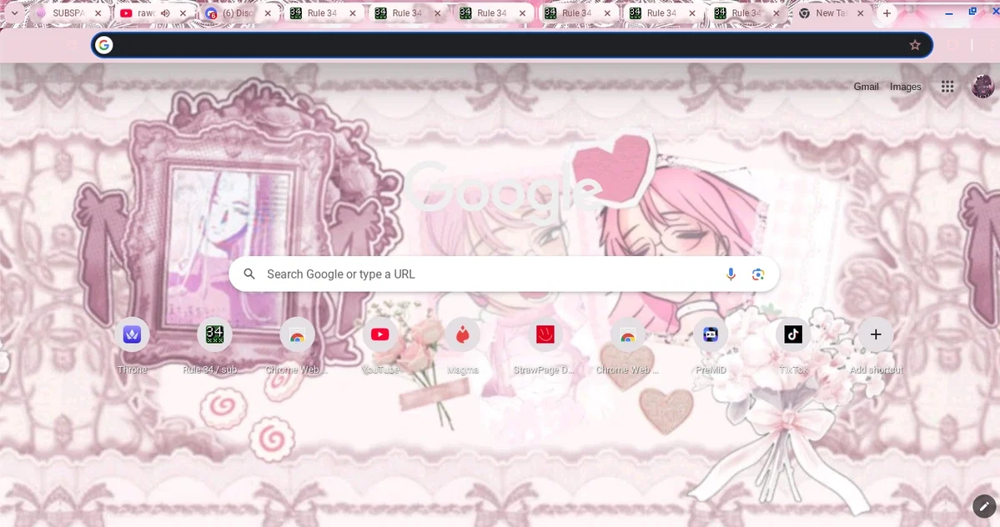This screenshot has width=1000, height=527.
Task: Mute the audio on the YouTube tab
Action: 166,13
